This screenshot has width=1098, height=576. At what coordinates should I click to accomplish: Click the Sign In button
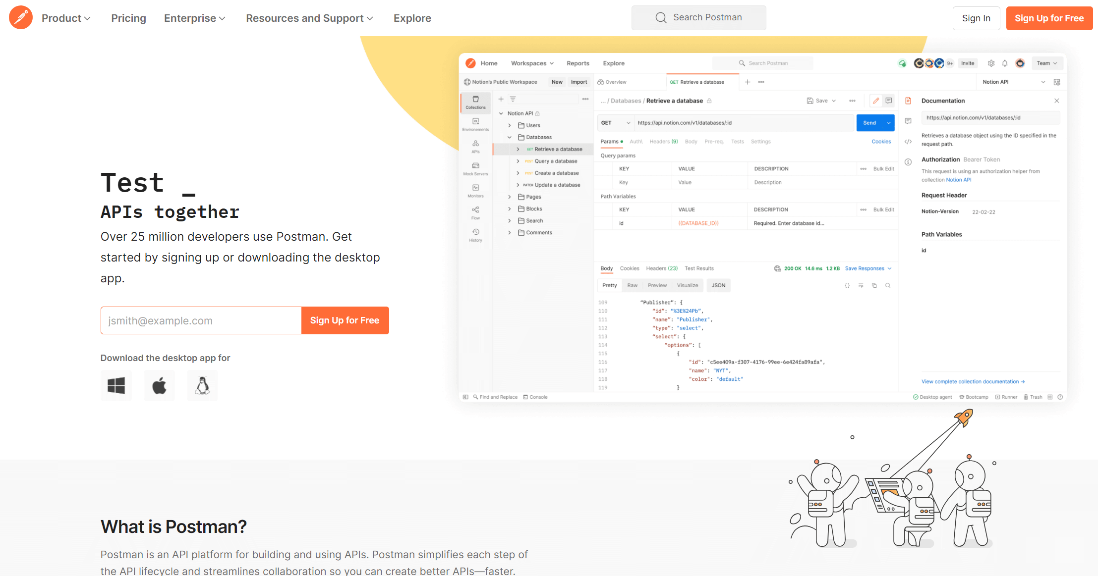(x=976, y=18)
